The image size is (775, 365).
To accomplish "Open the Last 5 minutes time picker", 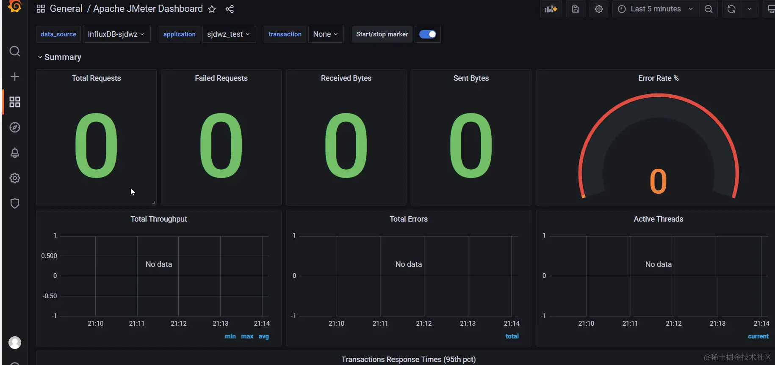I will [x=656, y=9].
